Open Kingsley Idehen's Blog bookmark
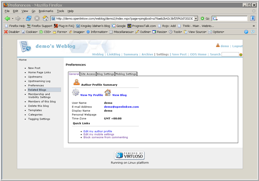The image size is (259, 181). (93, 26)
